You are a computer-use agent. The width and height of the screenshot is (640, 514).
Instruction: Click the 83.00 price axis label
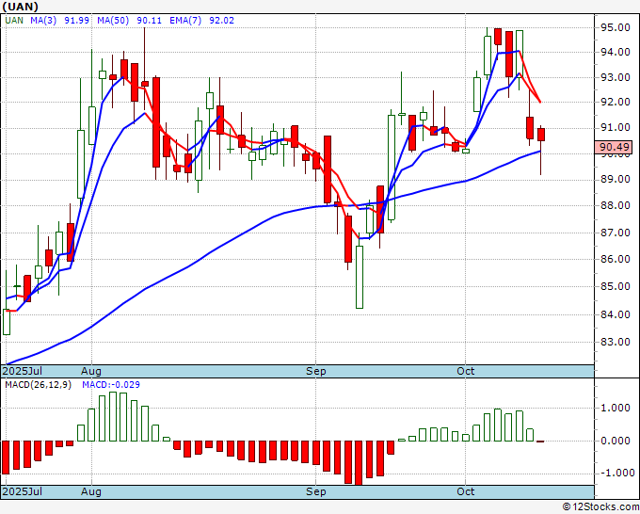[616, 342]
